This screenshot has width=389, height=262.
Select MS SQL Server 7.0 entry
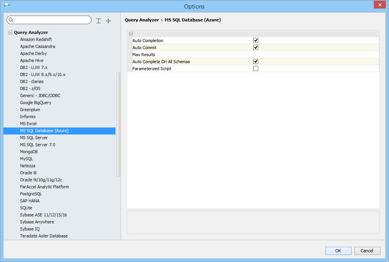coord(37,145)
